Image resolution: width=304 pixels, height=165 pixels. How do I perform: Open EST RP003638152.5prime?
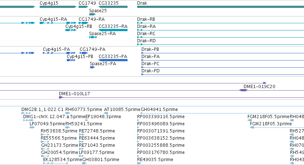click(161, 139)
